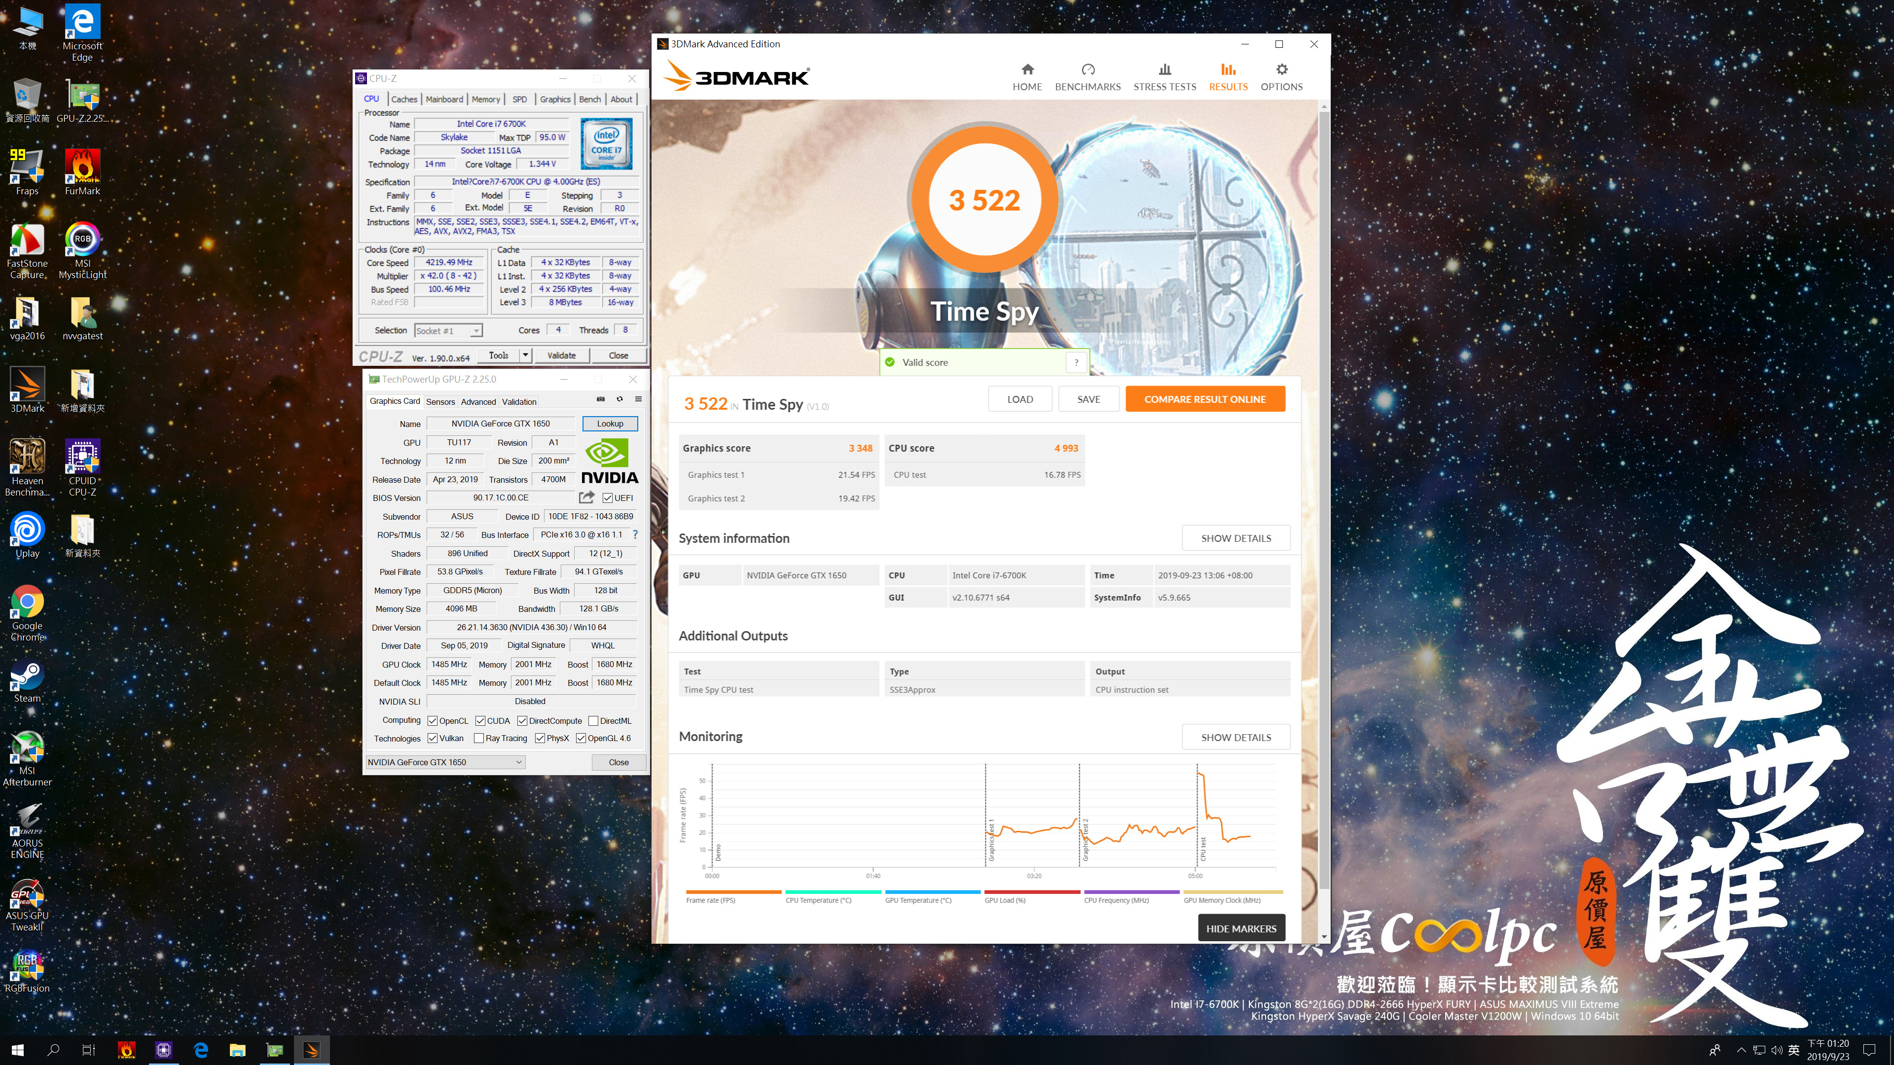Open the 3DMark OPTIONS gear
The height and width of the screenshot is (1065, 1894).
tap(1281, 77)
